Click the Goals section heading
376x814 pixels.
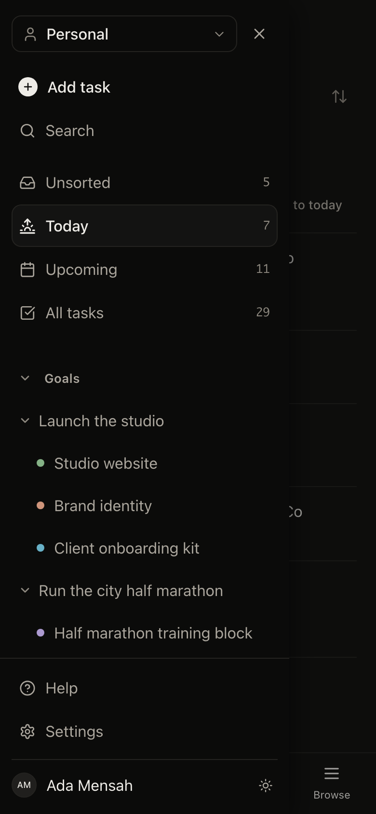point(62,379)
